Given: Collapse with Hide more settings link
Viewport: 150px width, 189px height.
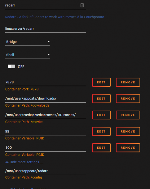Looking at the screenshot, I should coord(24,162).
